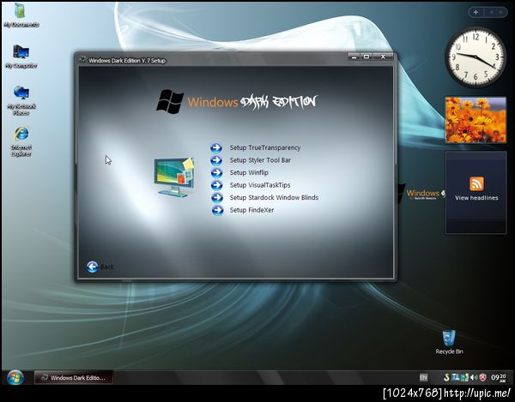This screenshot has height=402, width=515.
Task: Open My Documents desktop icon
Action: coord(21,15)
